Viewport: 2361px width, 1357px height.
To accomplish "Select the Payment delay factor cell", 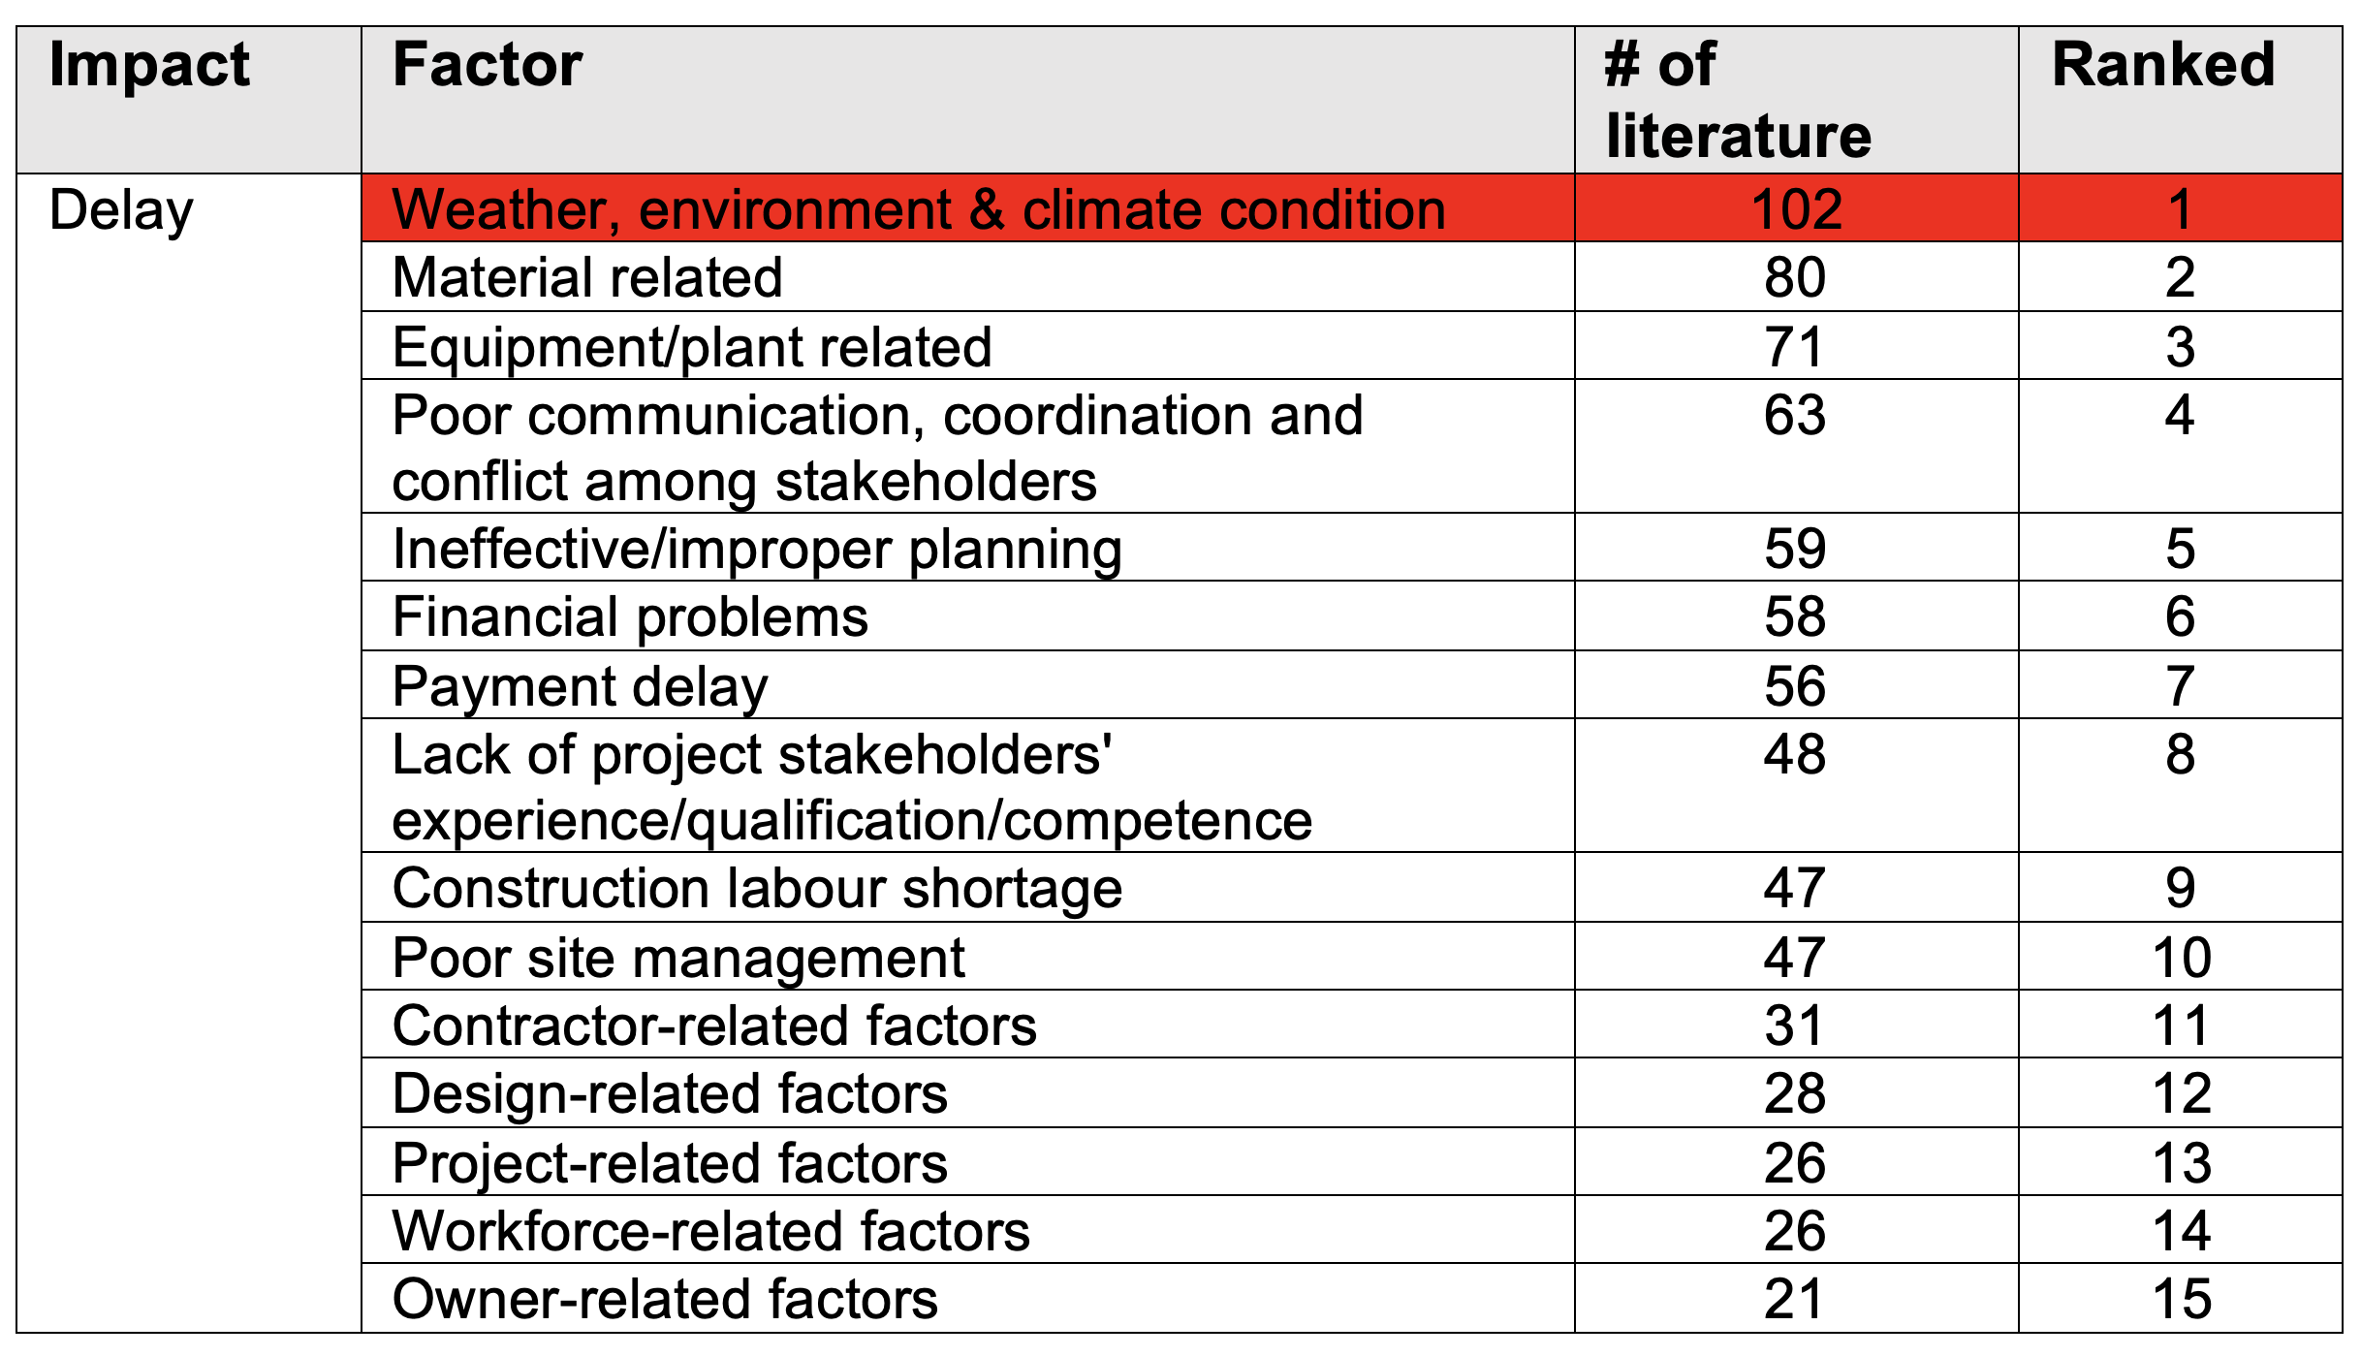I will click(x=580, y=686).
